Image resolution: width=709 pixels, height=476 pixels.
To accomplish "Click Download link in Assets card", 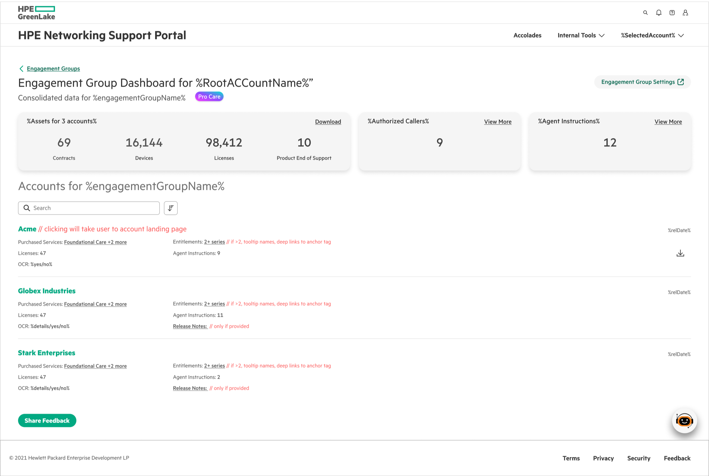I will click(328, 122).
